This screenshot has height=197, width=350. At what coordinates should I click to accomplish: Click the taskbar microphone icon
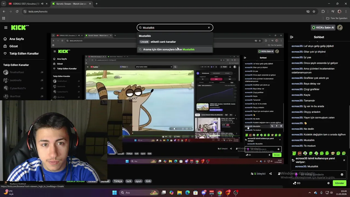[321, 193]
